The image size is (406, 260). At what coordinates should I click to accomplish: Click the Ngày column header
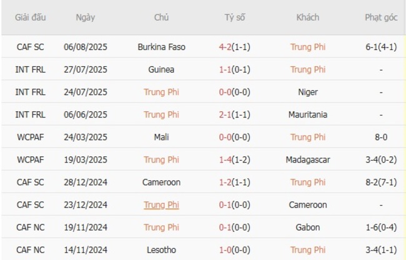tap(86, 17)
